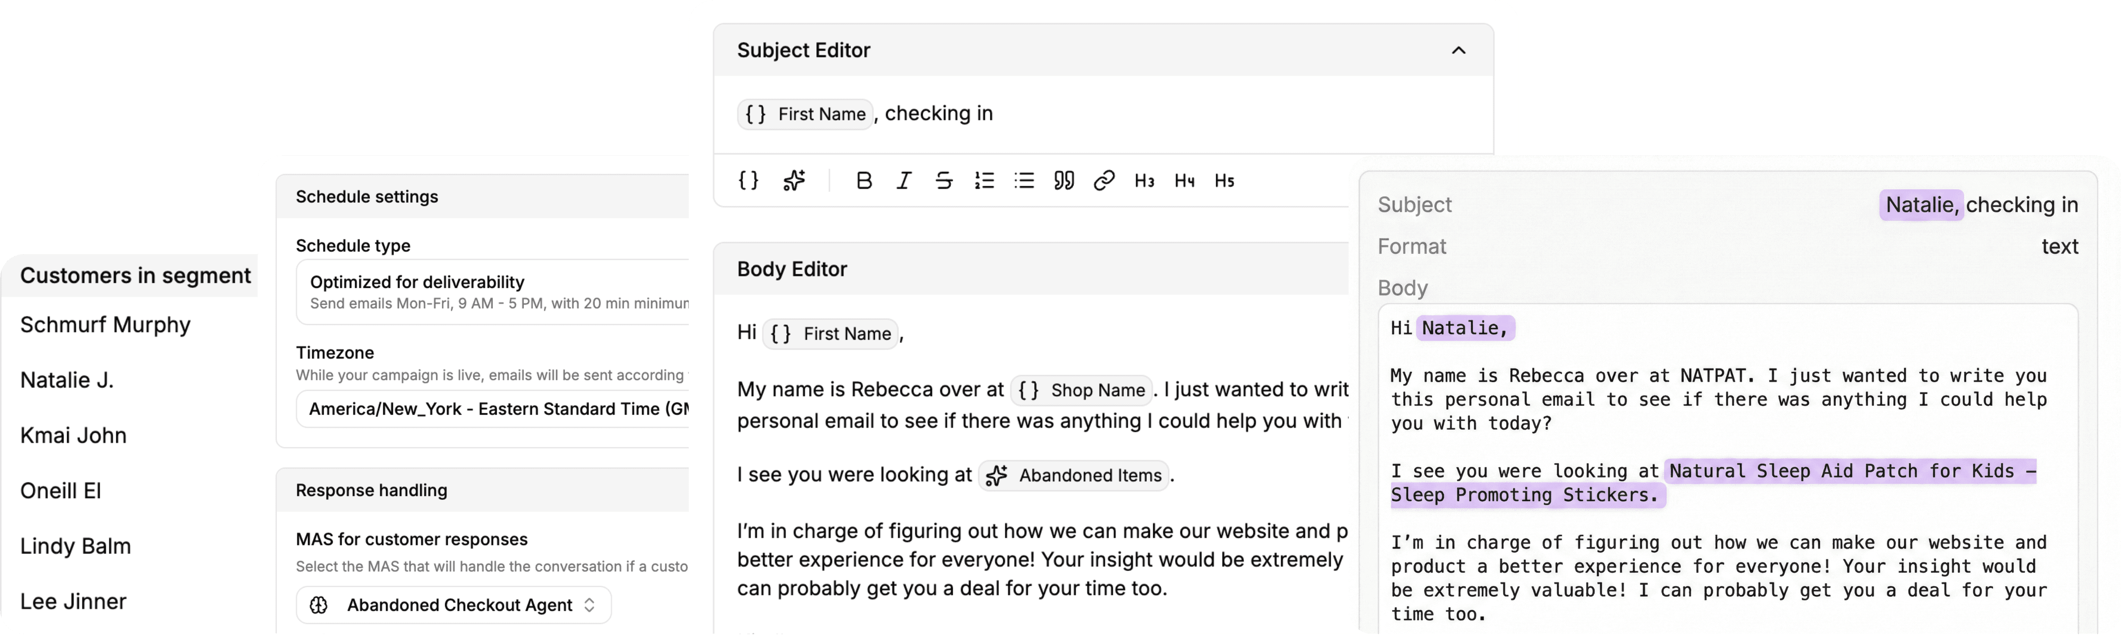The width and height of the screenshot is (2122, 635).
Task: Collapse the Subject Editor panel
Action: pyautogui.click(x=1458, y=50)
